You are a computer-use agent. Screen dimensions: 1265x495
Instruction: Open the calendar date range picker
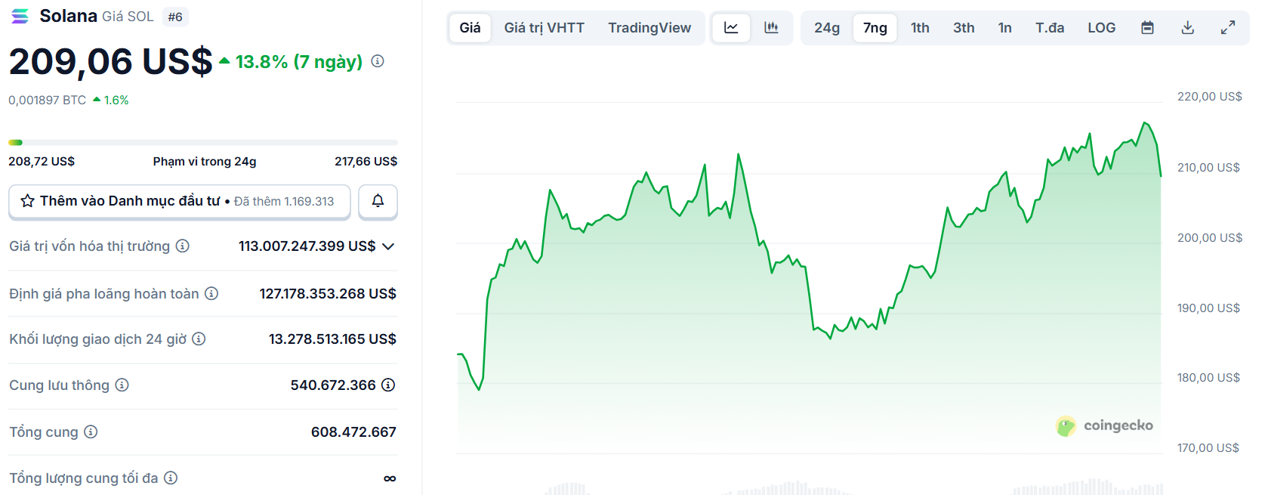[1147, 28]
